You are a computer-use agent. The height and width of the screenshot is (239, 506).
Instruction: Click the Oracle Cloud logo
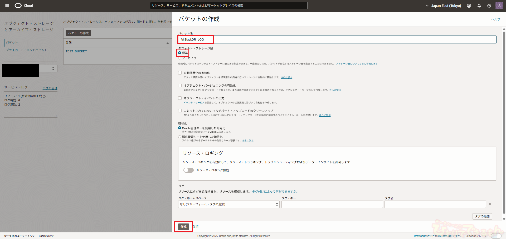pyautogui.click(x=24, y=6)
